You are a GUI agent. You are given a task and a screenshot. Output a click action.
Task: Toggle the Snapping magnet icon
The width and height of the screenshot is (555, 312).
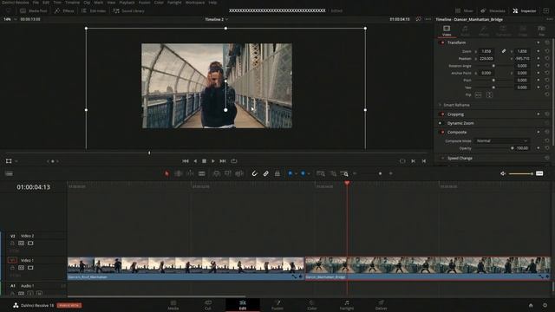point(254,173)
